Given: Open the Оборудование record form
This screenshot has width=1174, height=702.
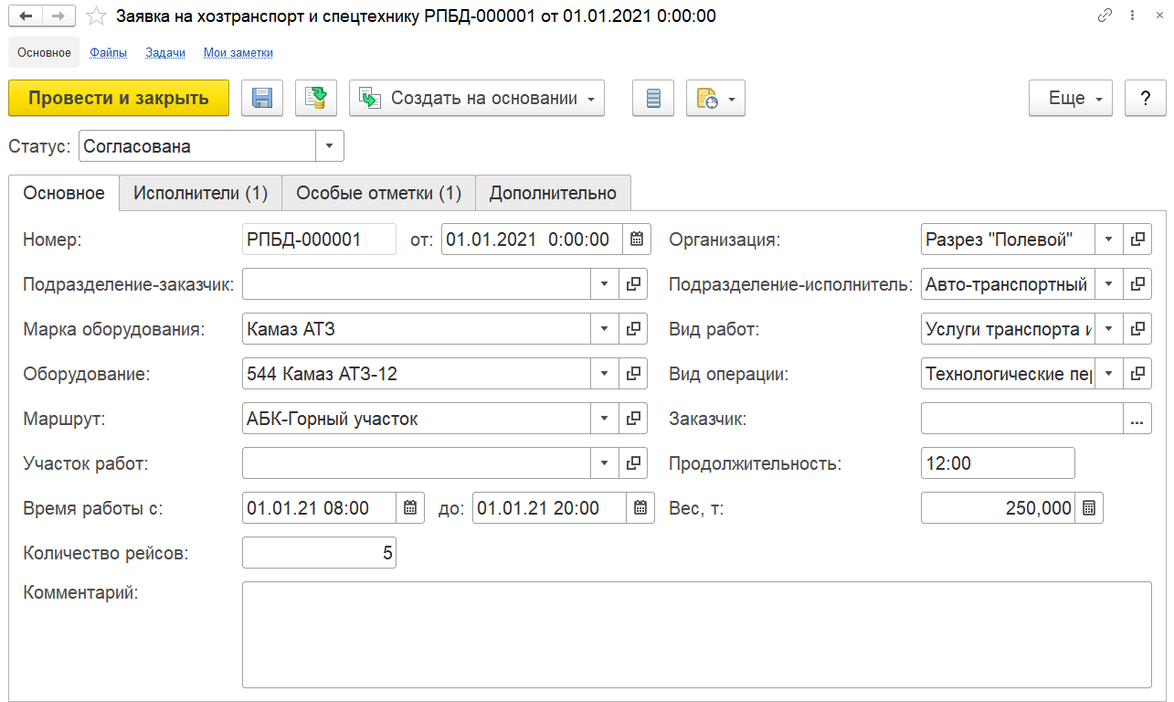Looking at the screenshot, I should [x=633, y=374].
